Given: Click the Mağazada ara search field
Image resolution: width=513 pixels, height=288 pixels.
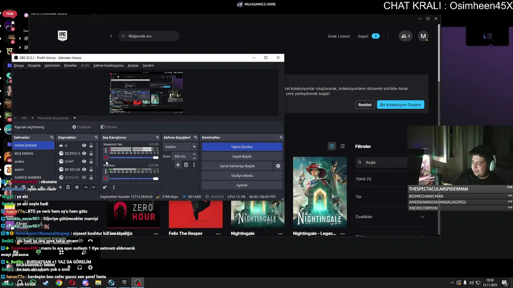Looking at the screenshot, I should 149,36.
